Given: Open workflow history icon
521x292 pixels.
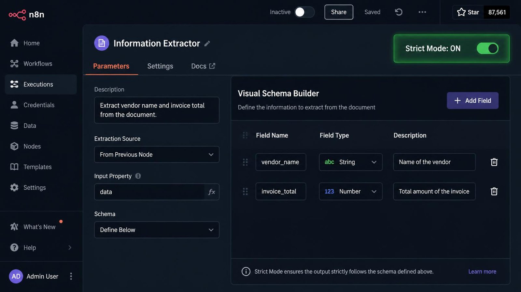Looking at the screenshot, I should point(399,12).
